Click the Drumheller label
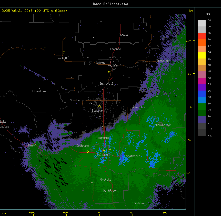 coord(164,125)
